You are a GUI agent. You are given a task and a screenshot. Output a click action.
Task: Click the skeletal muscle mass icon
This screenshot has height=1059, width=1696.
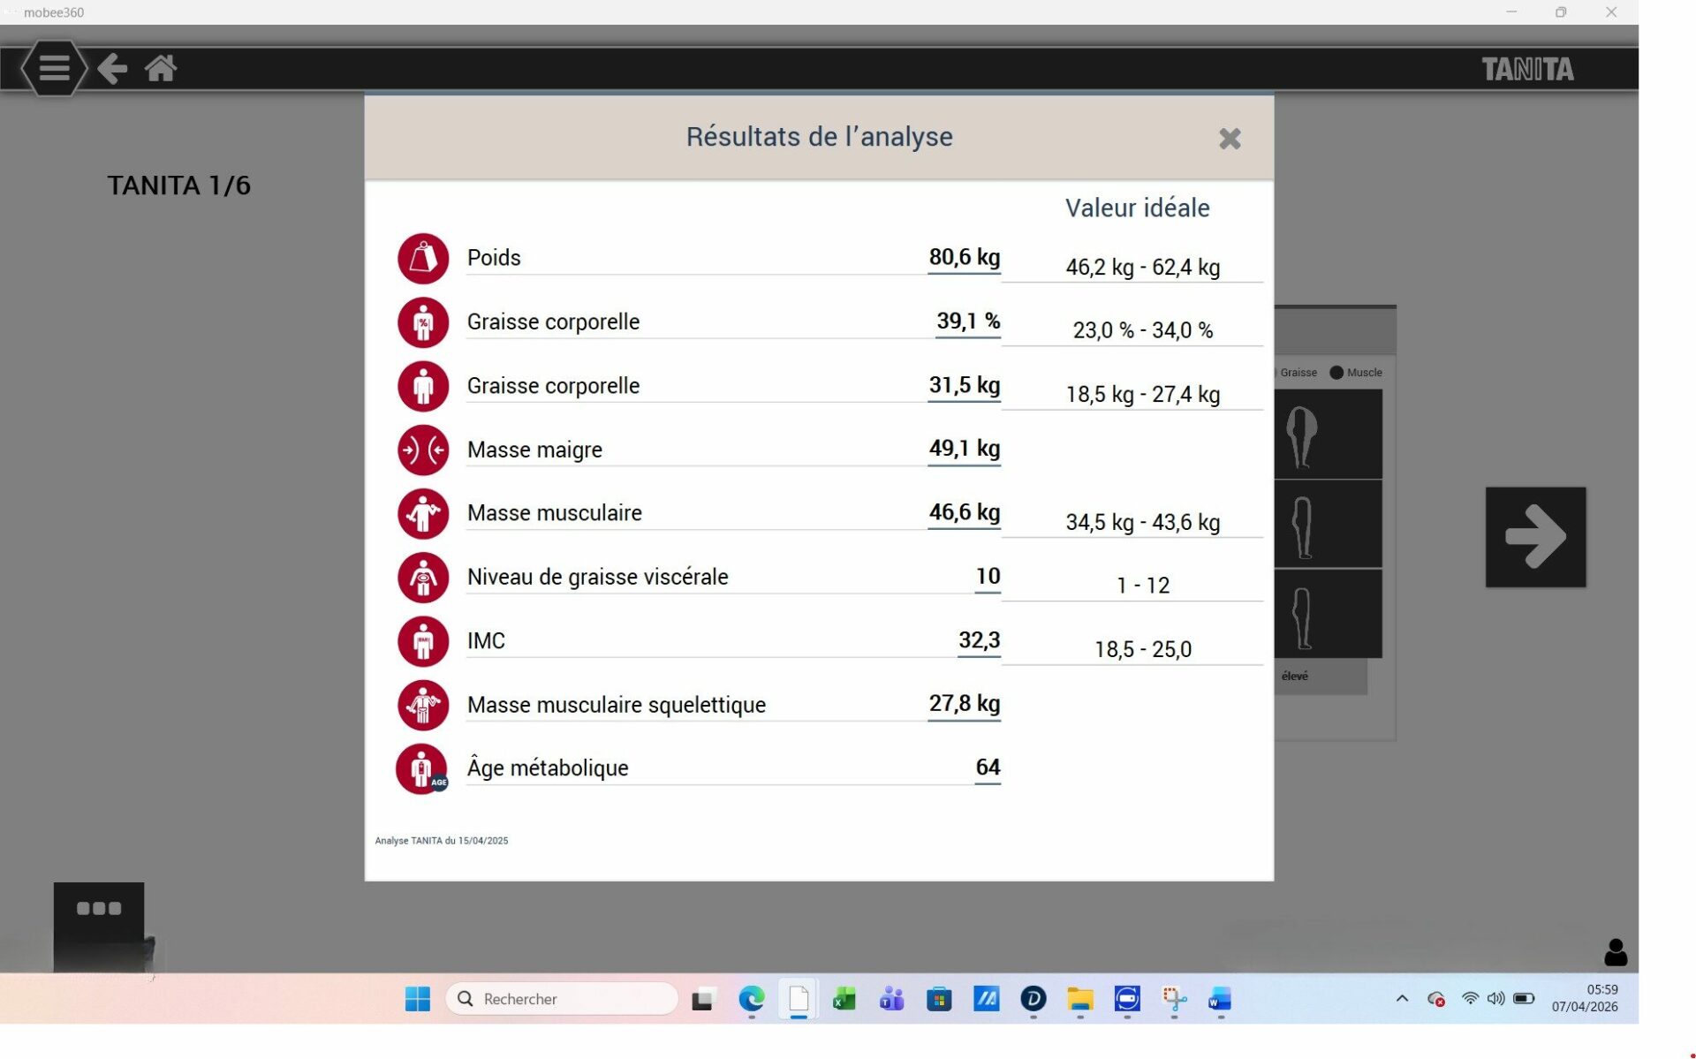[423, 705]
